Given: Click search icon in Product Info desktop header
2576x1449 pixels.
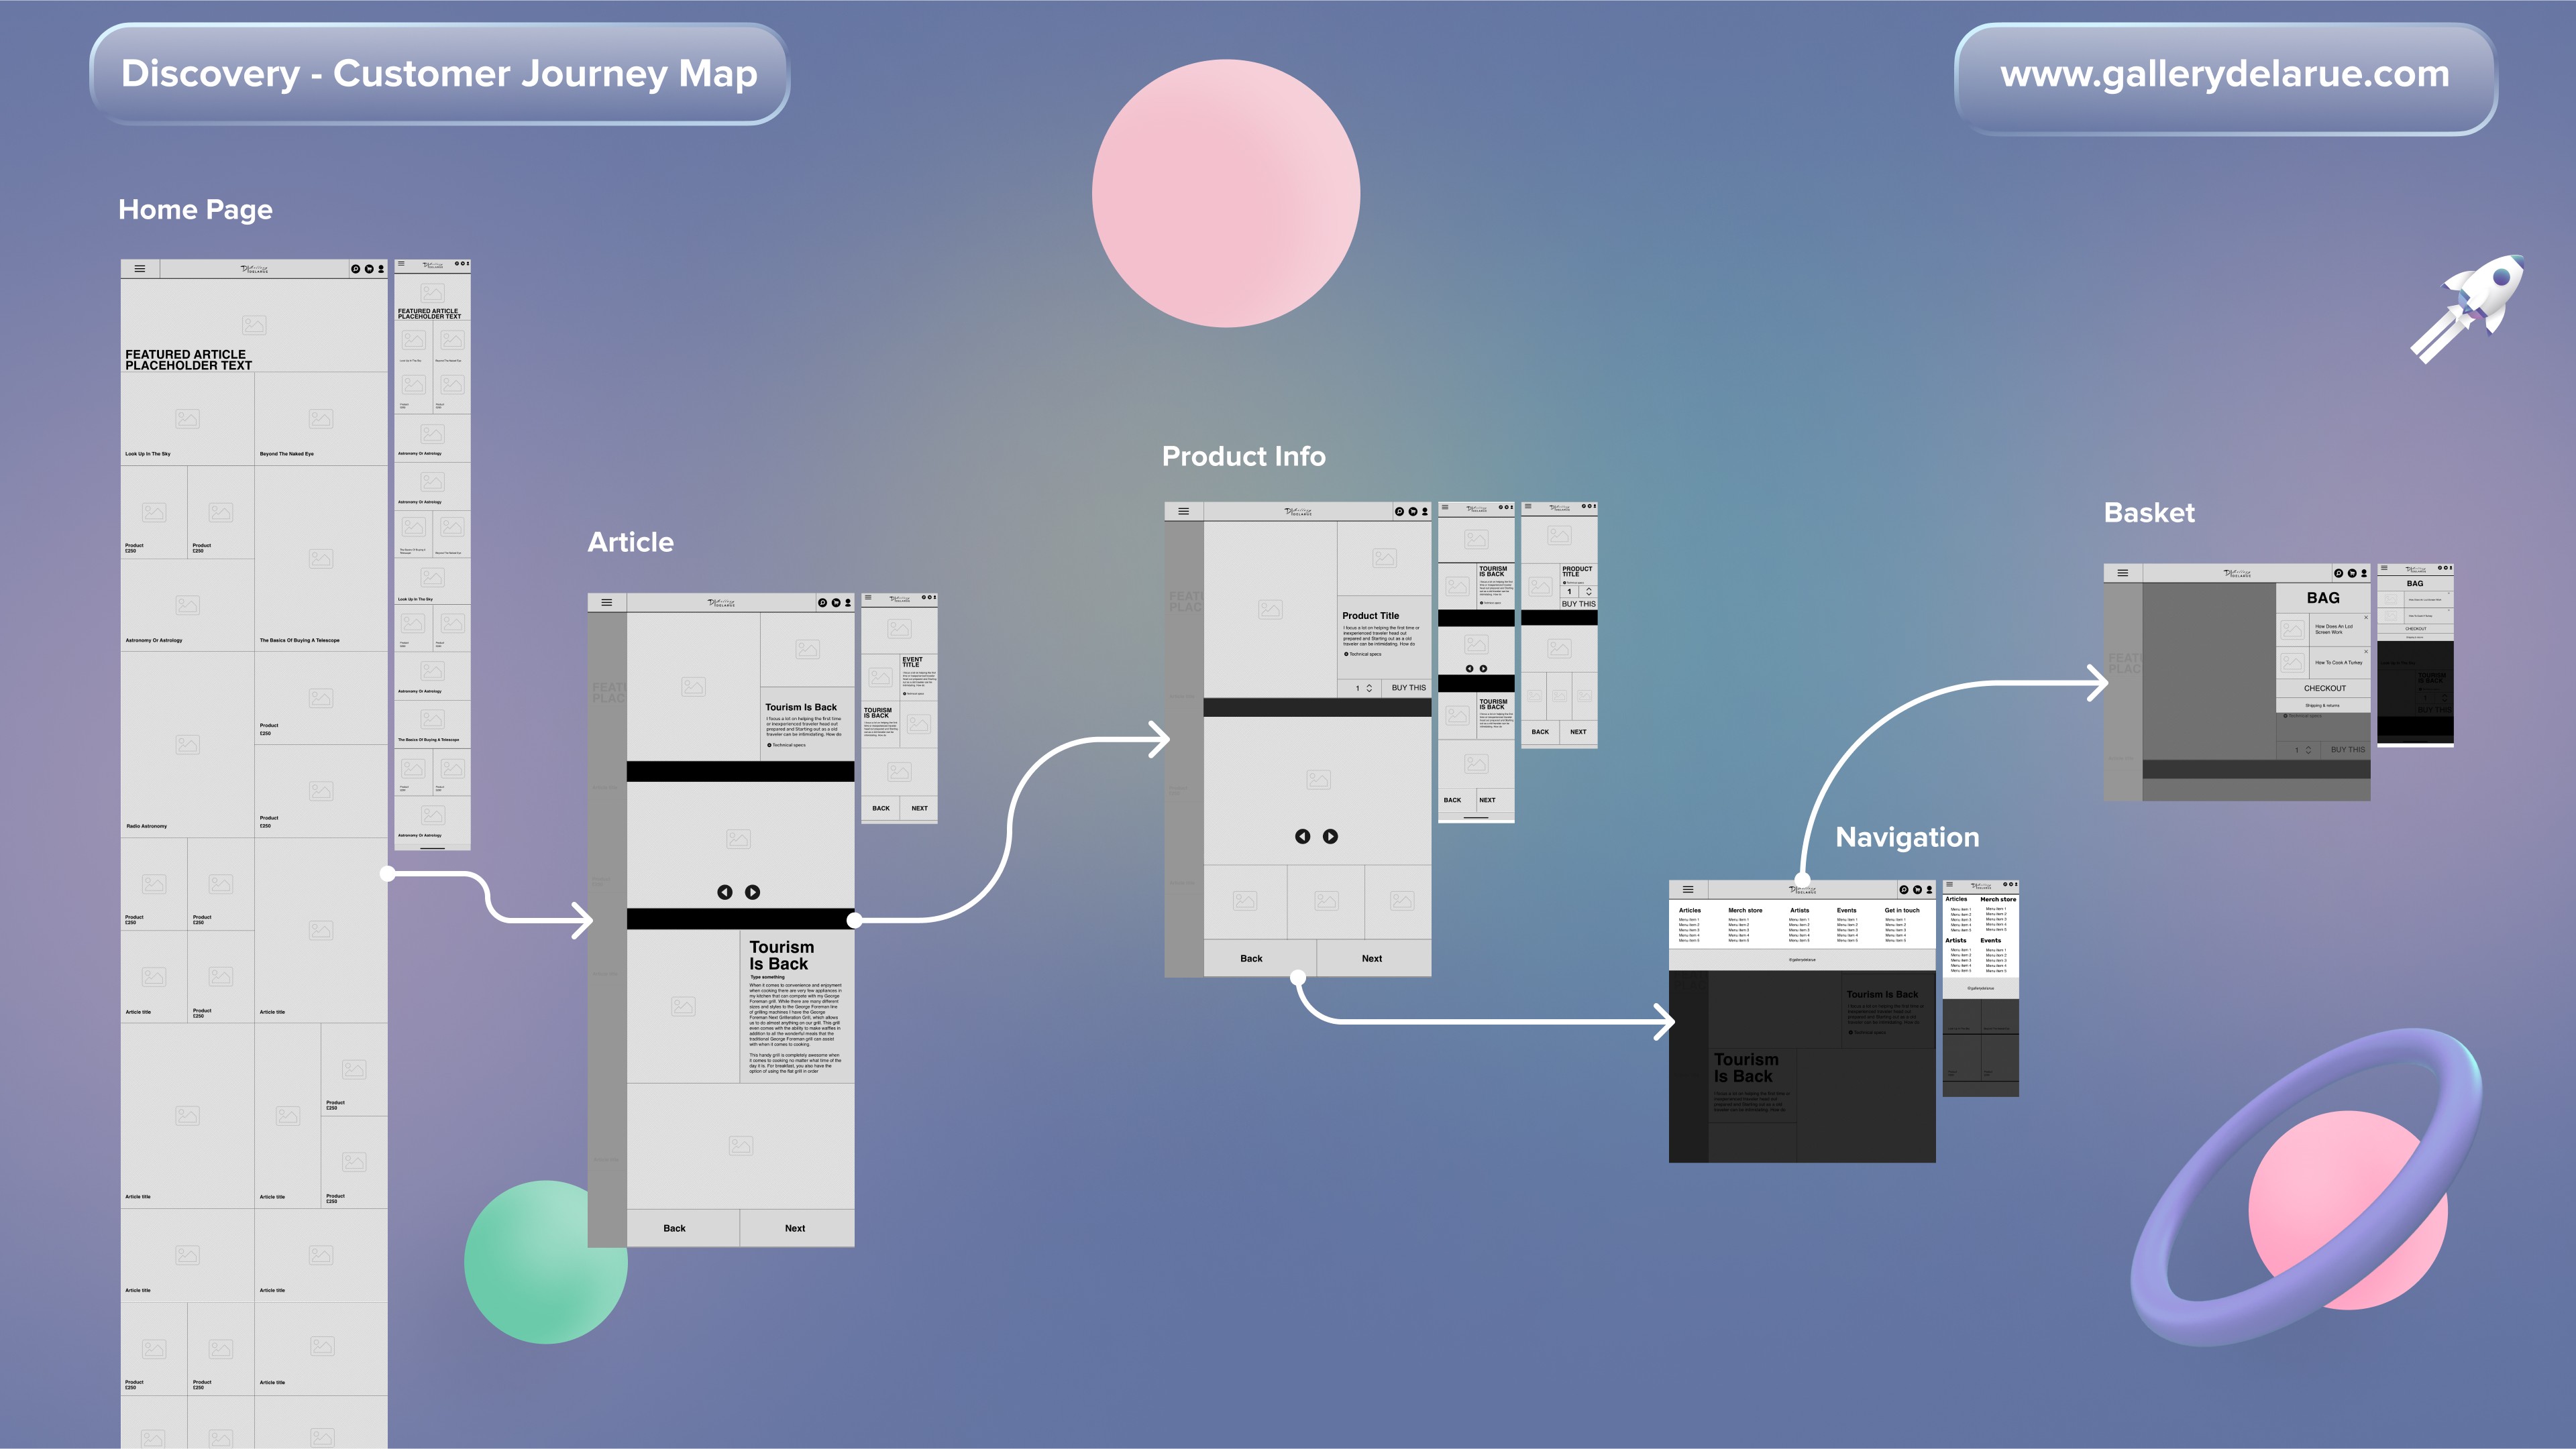Looking at the screenshot, I should 1400,512.
